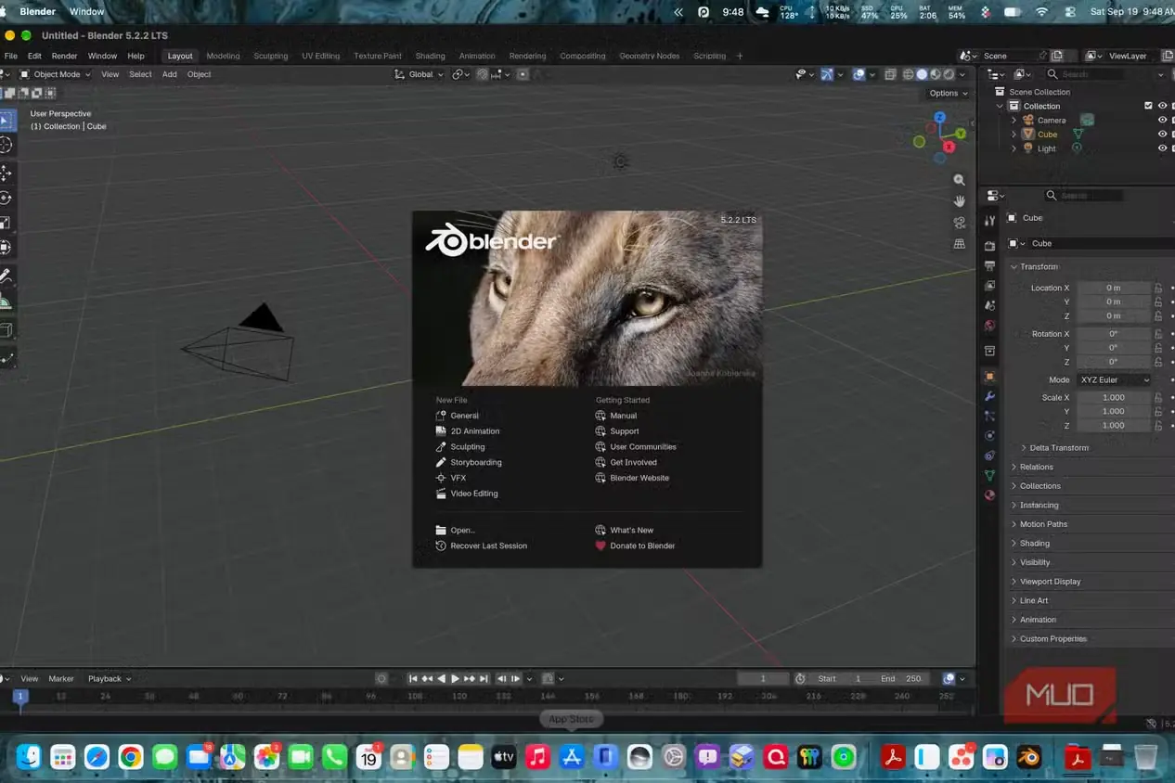Toggle the Location X lock icon
Image resolution: width=1175 pixels, height=783 pixels.
(1158, 288)
